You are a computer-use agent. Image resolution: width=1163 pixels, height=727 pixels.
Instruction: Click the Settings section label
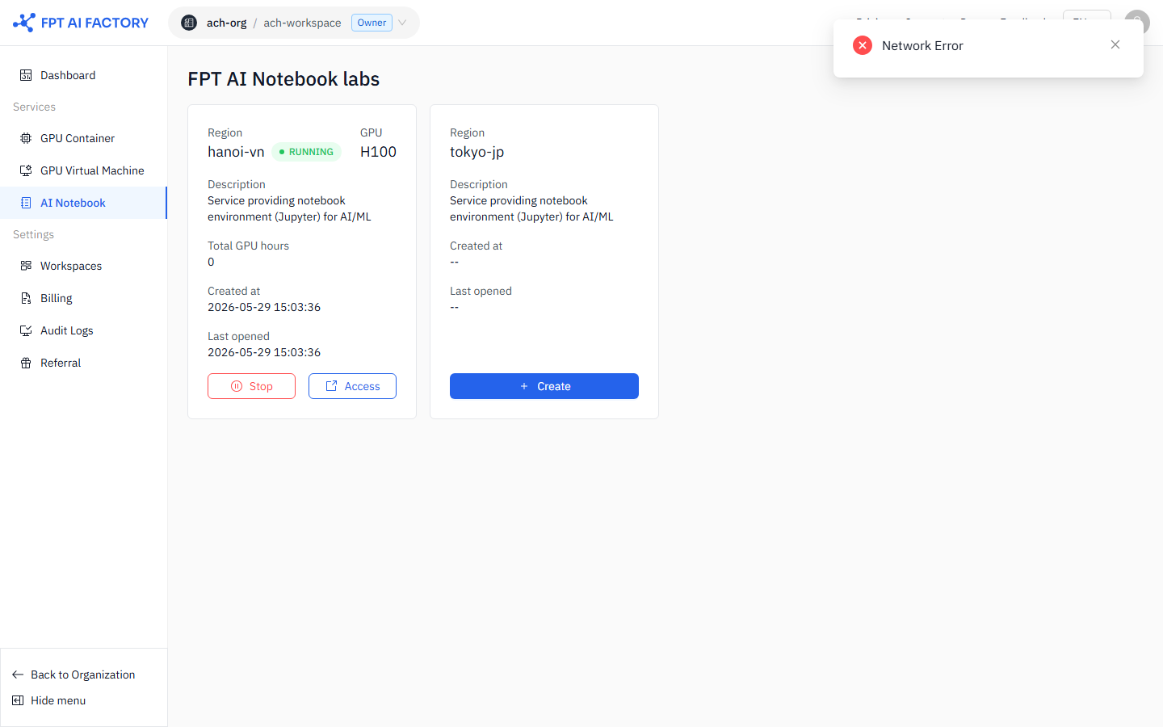coord(33,234)
